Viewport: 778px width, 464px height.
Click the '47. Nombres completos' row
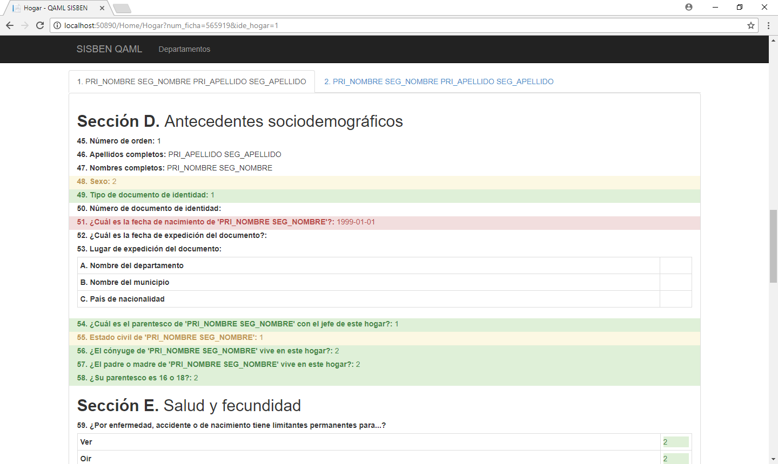point(385,168)
